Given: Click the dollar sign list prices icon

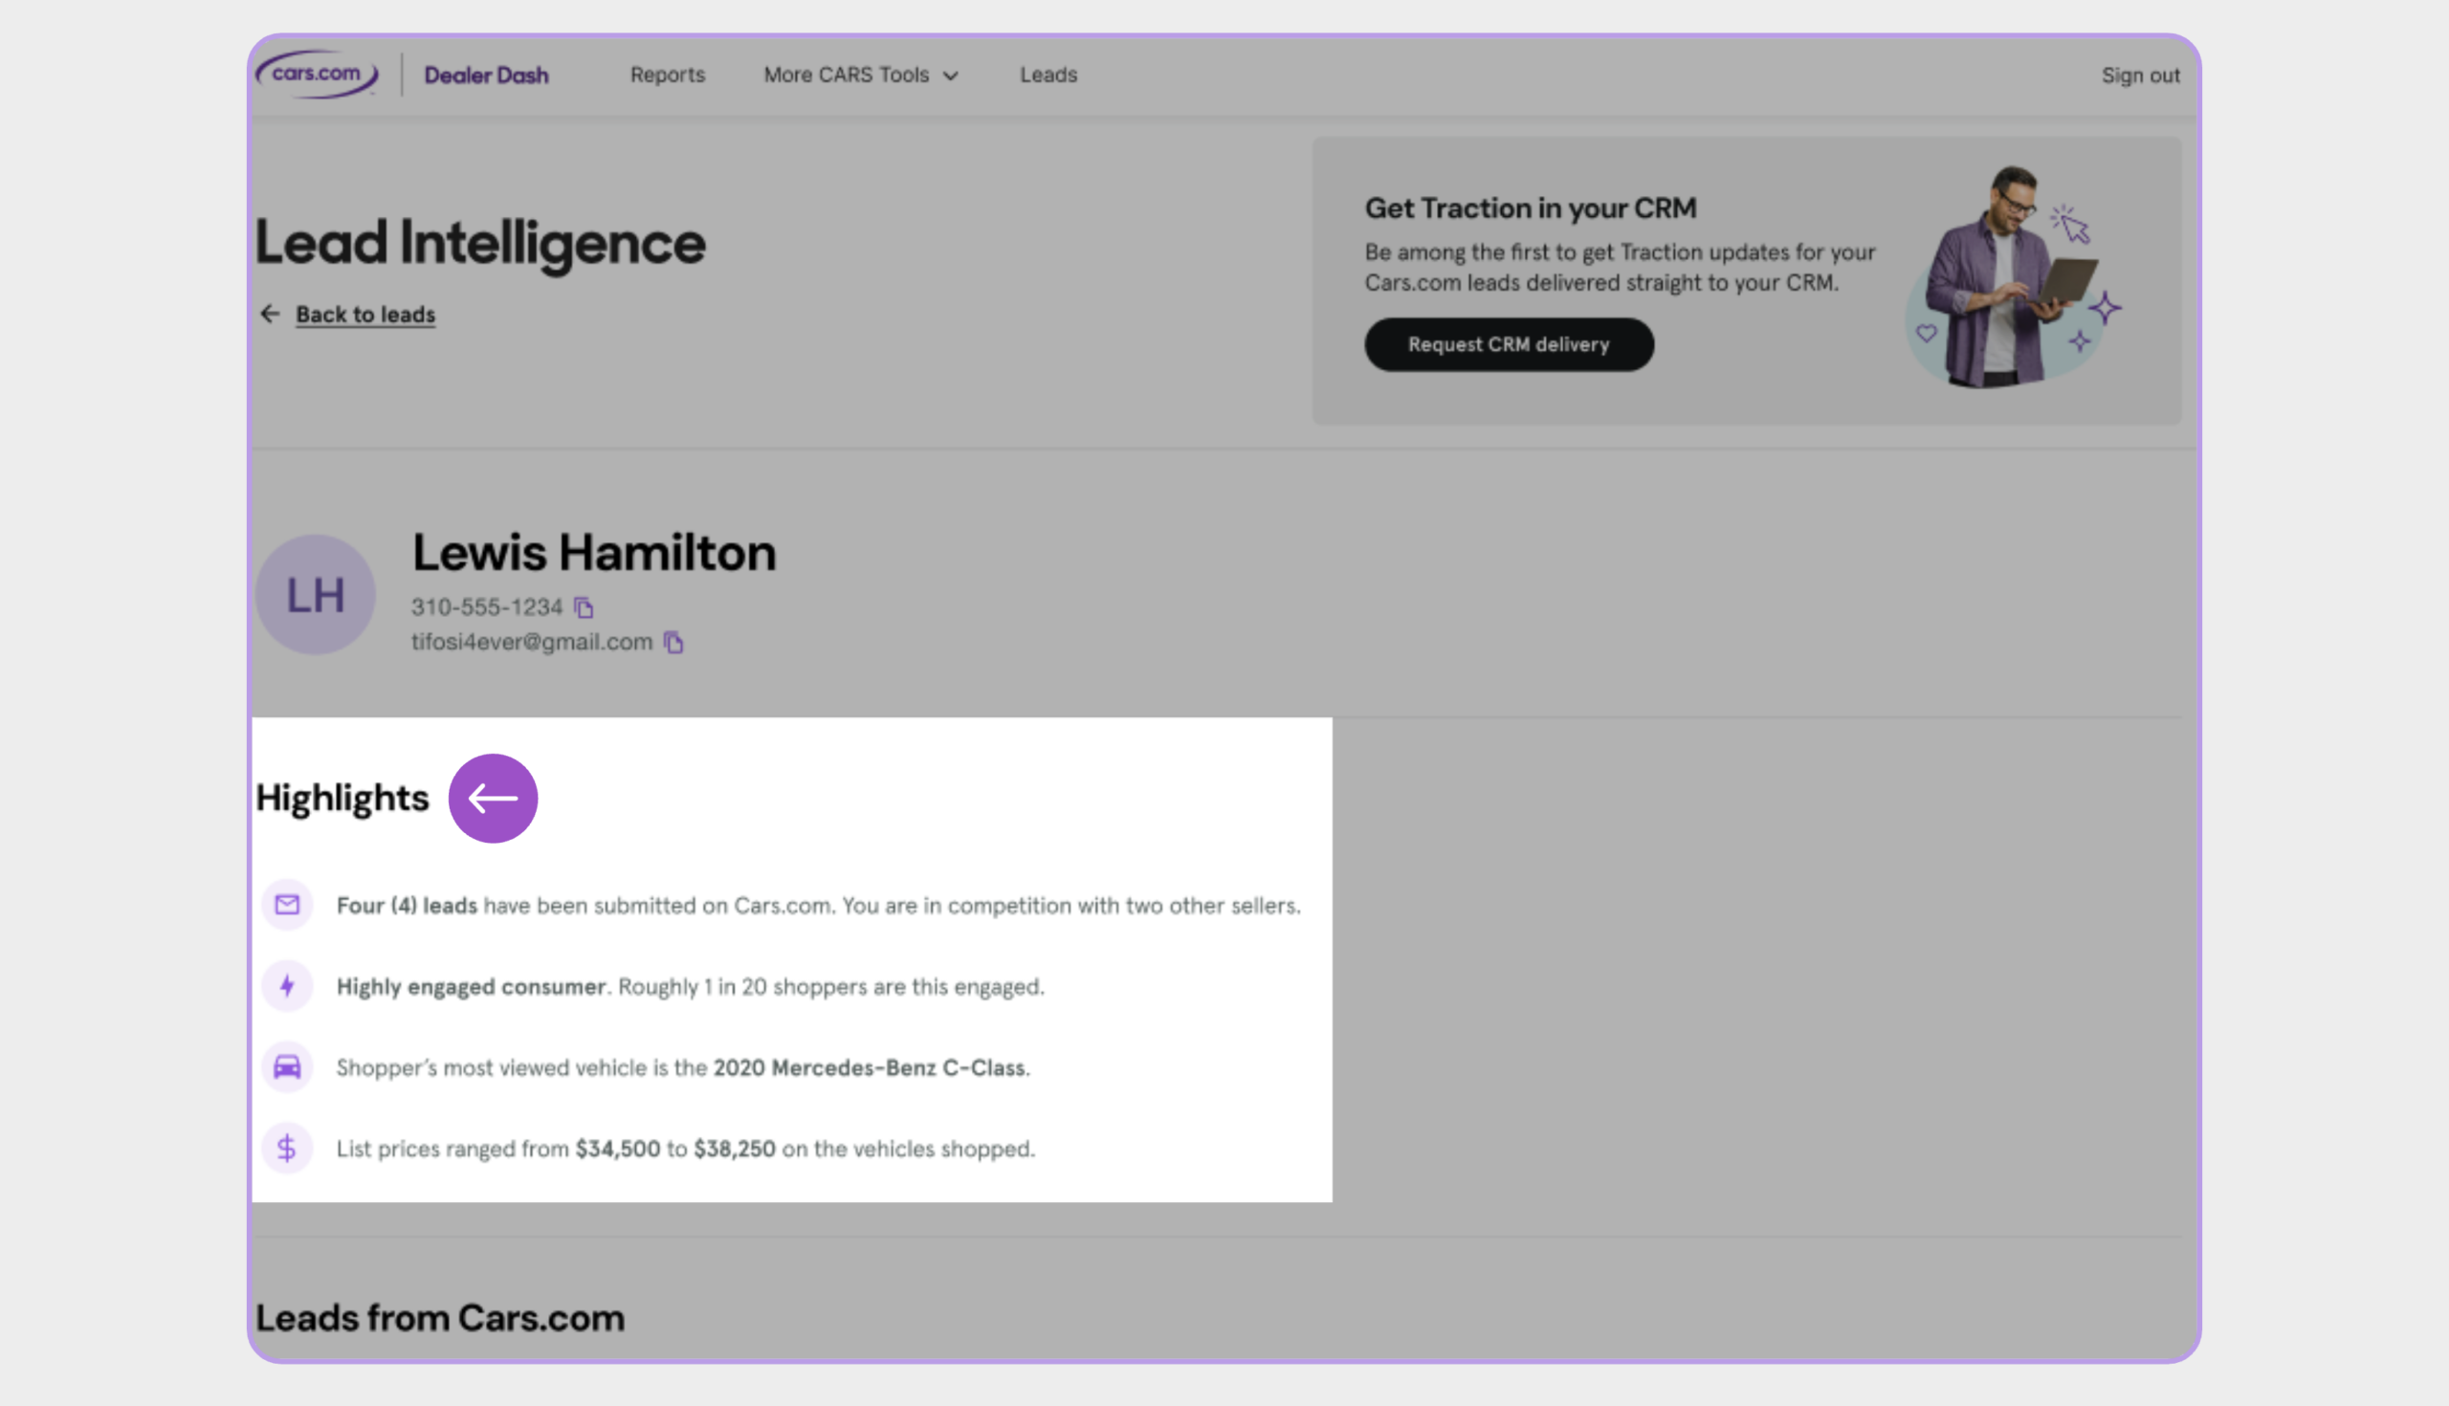Looking at the screenshot, I should point(287,1148).
